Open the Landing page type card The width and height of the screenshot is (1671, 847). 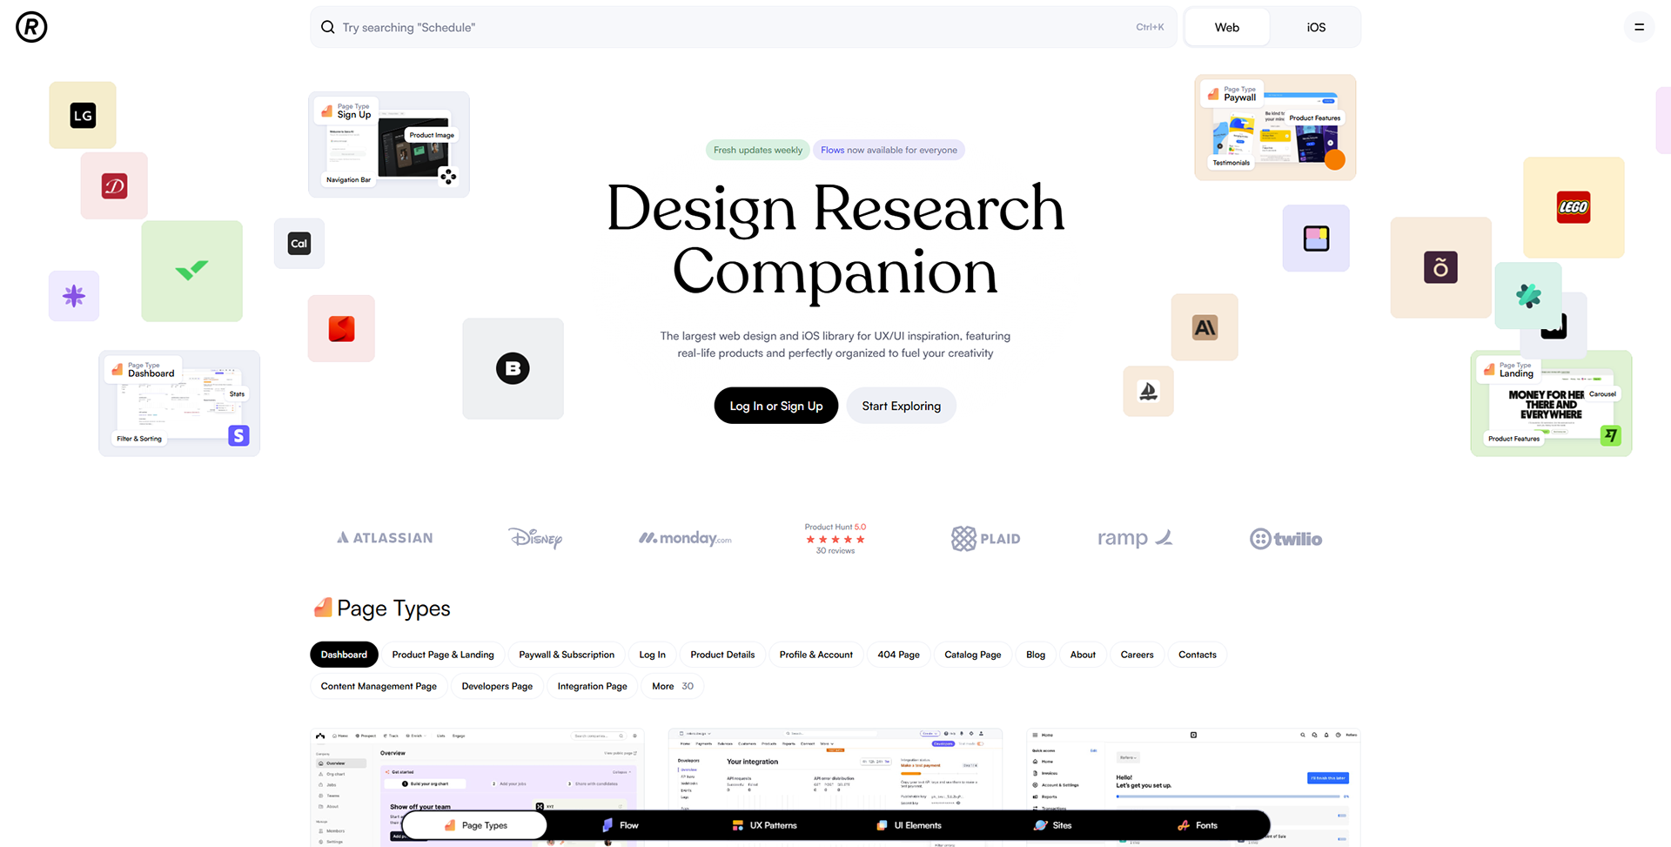click(1551, 403)
